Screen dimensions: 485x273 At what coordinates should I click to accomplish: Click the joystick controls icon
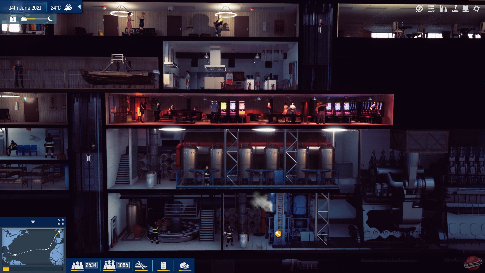click(455, 9)
